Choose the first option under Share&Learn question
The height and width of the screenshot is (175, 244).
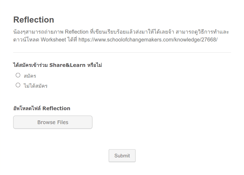click(18, 75)
